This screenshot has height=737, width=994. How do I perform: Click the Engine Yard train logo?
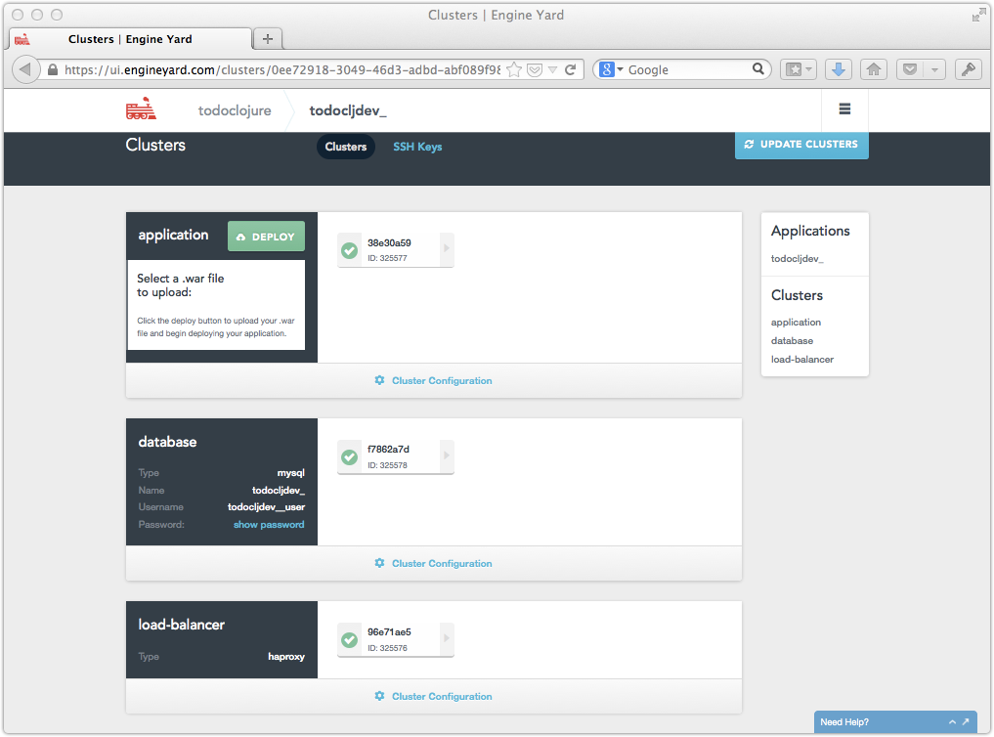point(141,109)
